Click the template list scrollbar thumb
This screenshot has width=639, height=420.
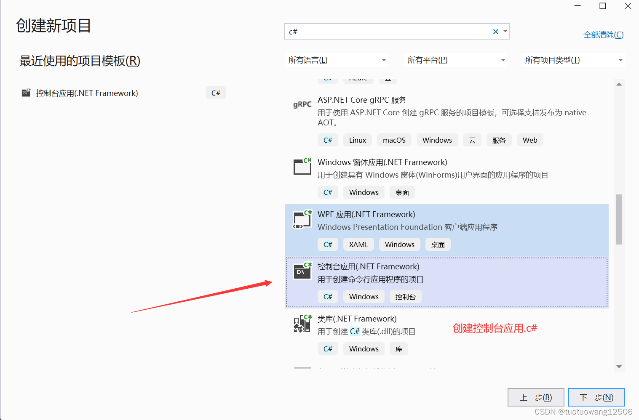coord(619,219)
